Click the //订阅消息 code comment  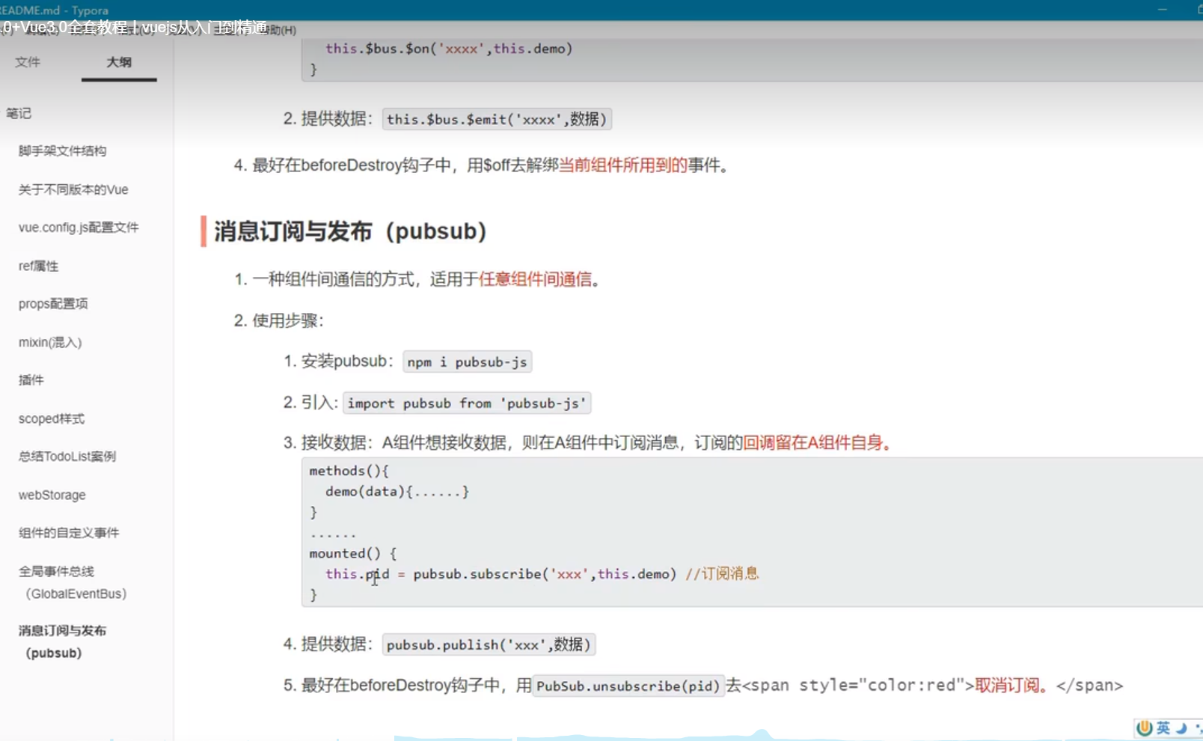tap(722, 574)
